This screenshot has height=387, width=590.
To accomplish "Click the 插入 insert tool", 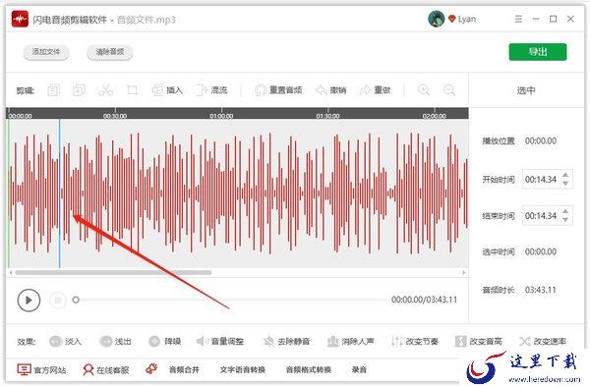I will click(x=167, y=90).
